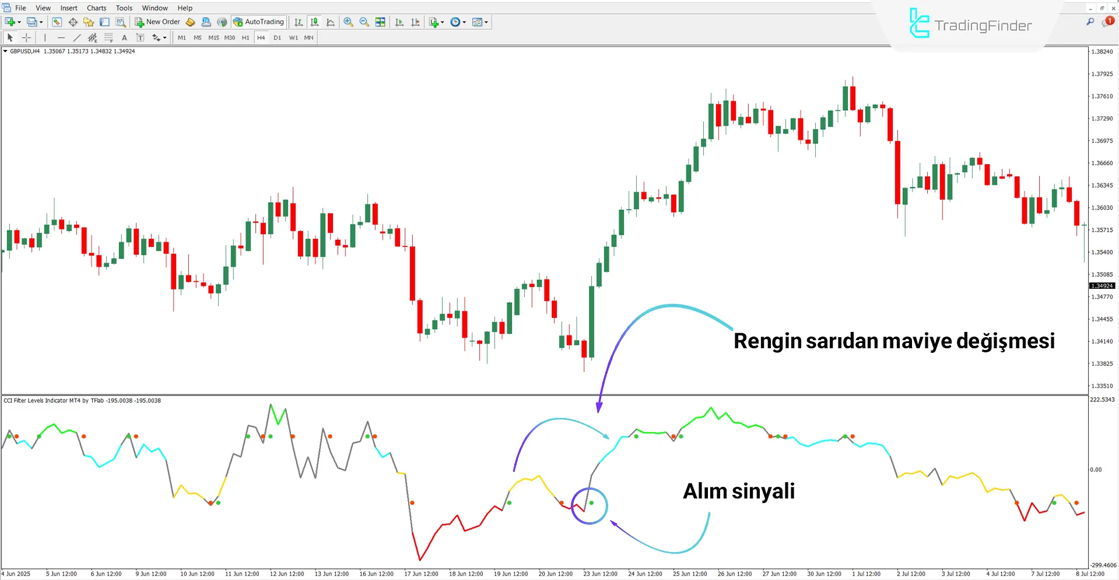The image size is (1119, 580).
Task: Collapse the GBPUSD chart title triangle
Action: [5, 51]
